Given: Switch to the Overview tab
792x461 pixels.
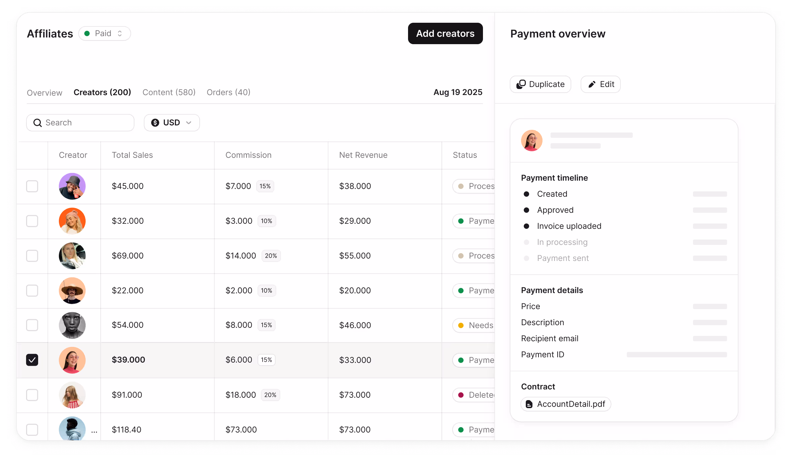Looking at the screenshot, I should pyautogui.click(x=44, y=93).
